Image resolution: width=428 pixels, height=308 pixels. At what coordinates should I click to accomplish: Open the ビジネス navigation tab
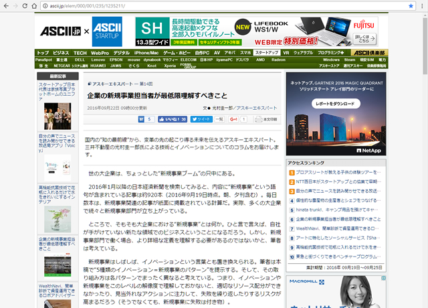61,52
